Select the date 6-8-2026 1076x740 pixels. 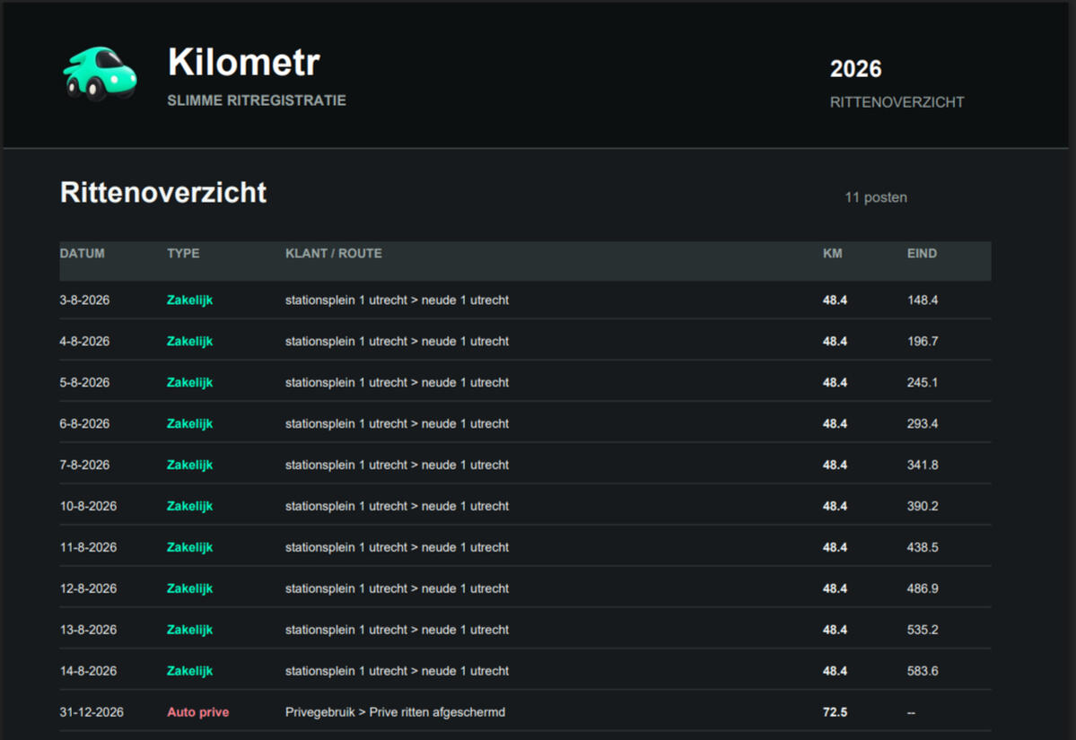click(x=84, y=423)
